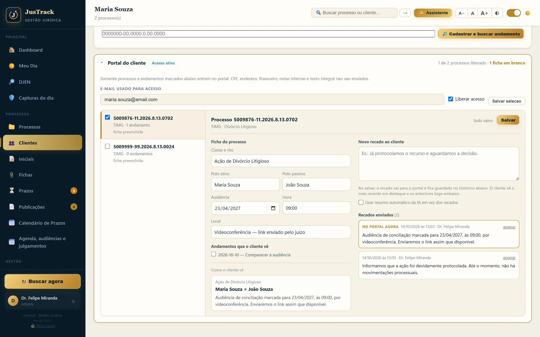Open Fichas section
Image resolution: width=540 pixels, height=337 pixels.
click(x=42, y=175)
